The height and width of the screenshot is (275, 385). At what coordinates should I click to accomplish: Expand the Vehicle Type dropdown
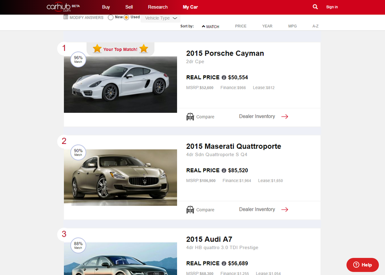coord(161,18)
